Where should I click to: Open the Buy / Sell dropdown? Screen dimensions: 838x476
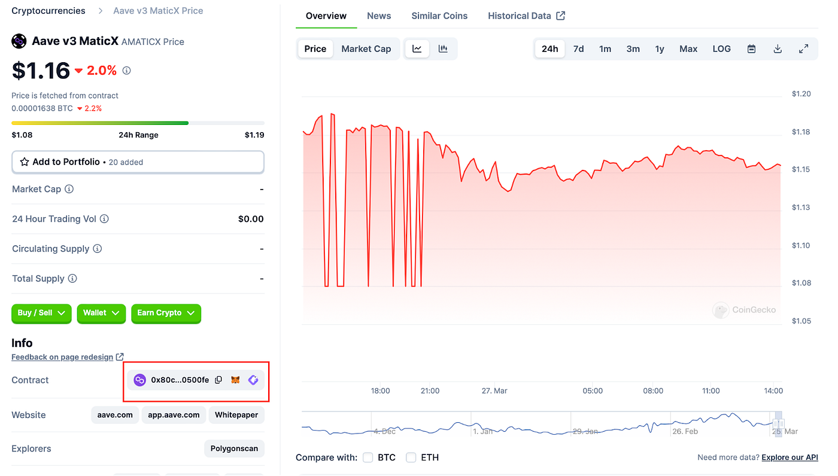tap(41, 313)
